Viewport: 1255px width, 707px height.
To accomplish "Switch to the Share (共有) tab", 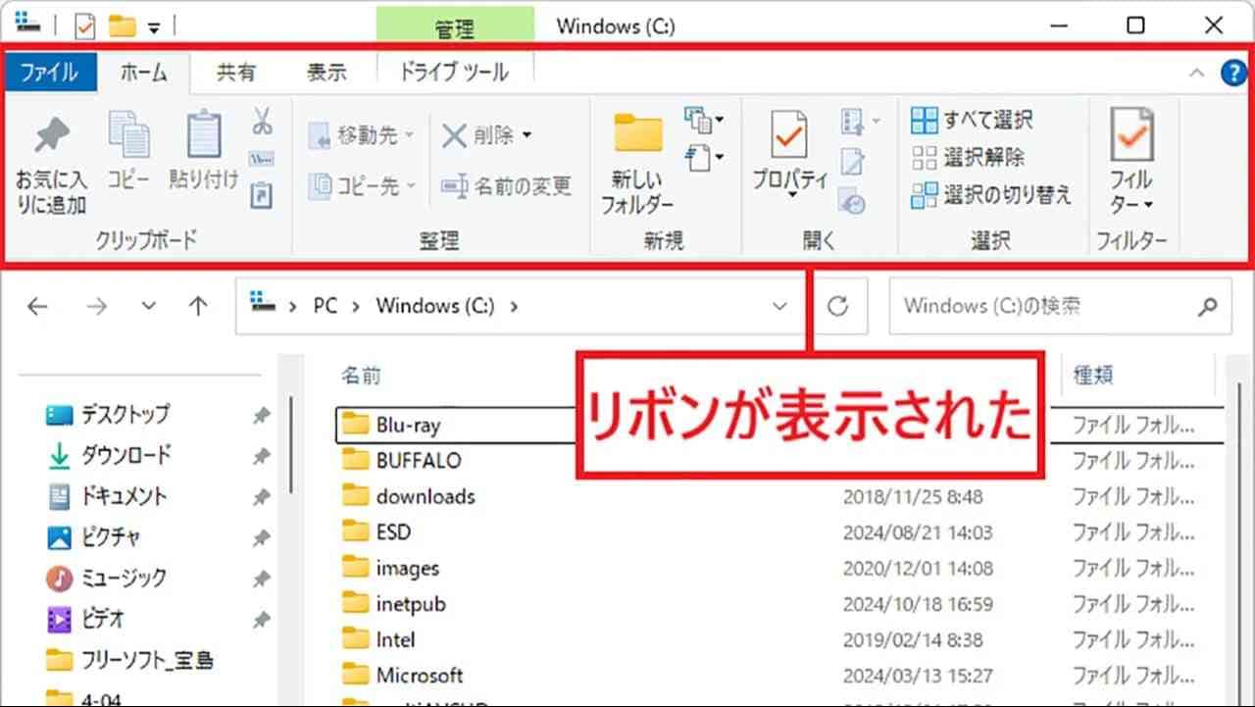I will tap(235, 73).
